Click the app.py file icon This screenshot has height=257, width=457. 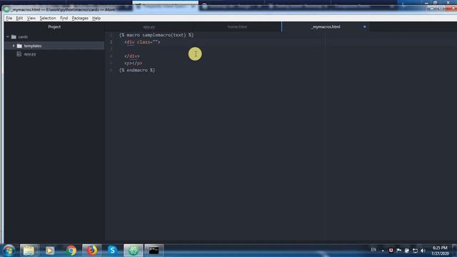pos(19,54)
